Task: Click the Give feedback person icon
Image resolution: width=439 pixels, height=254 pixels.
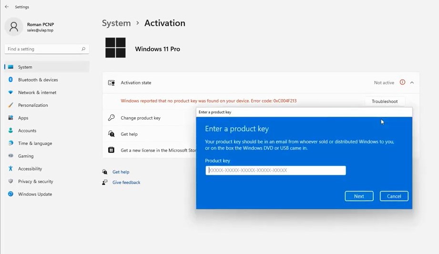Action: 105,183
